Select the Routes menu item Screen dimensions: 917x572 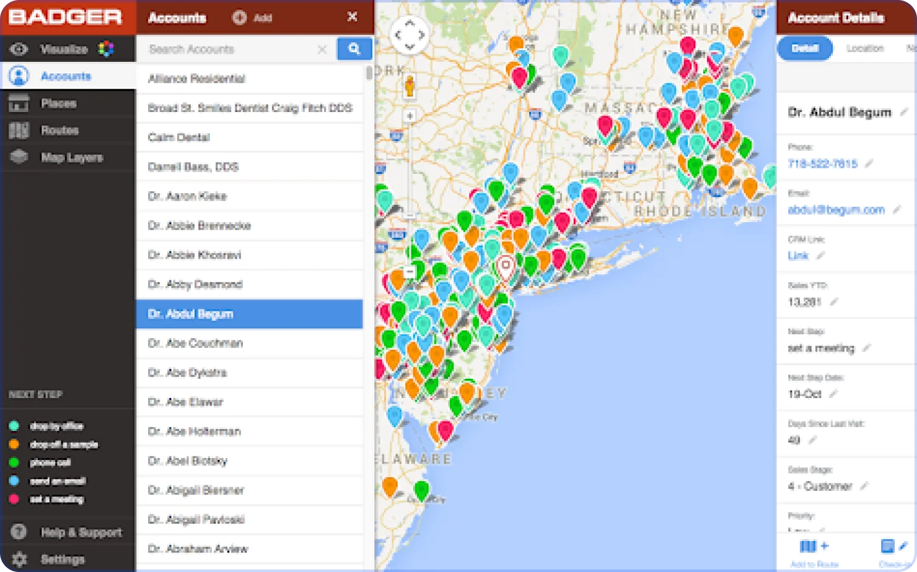pyautogui.click(x=68, y=131)
